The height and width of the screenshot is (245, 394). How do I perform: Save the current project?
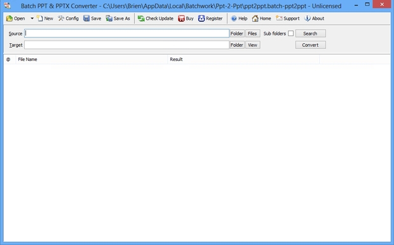pos(92,18)
